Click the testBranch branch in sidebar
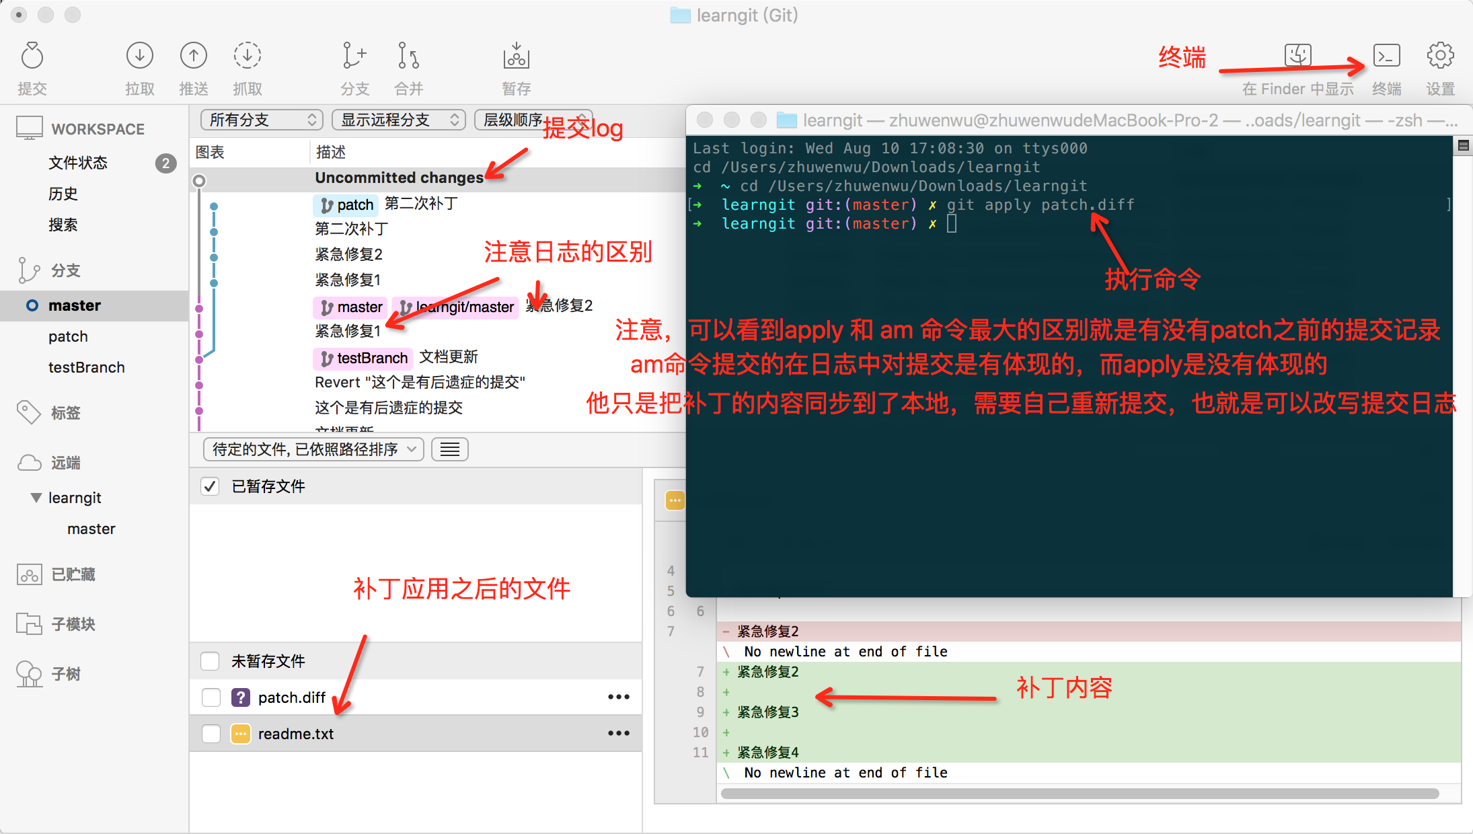The height and width of the screenshot is (834, 1473). click(x=86, y=367)
